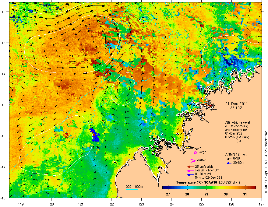Click the 'Argo' legend label
The image size is (268, 207).
click(x=203, y=152)
